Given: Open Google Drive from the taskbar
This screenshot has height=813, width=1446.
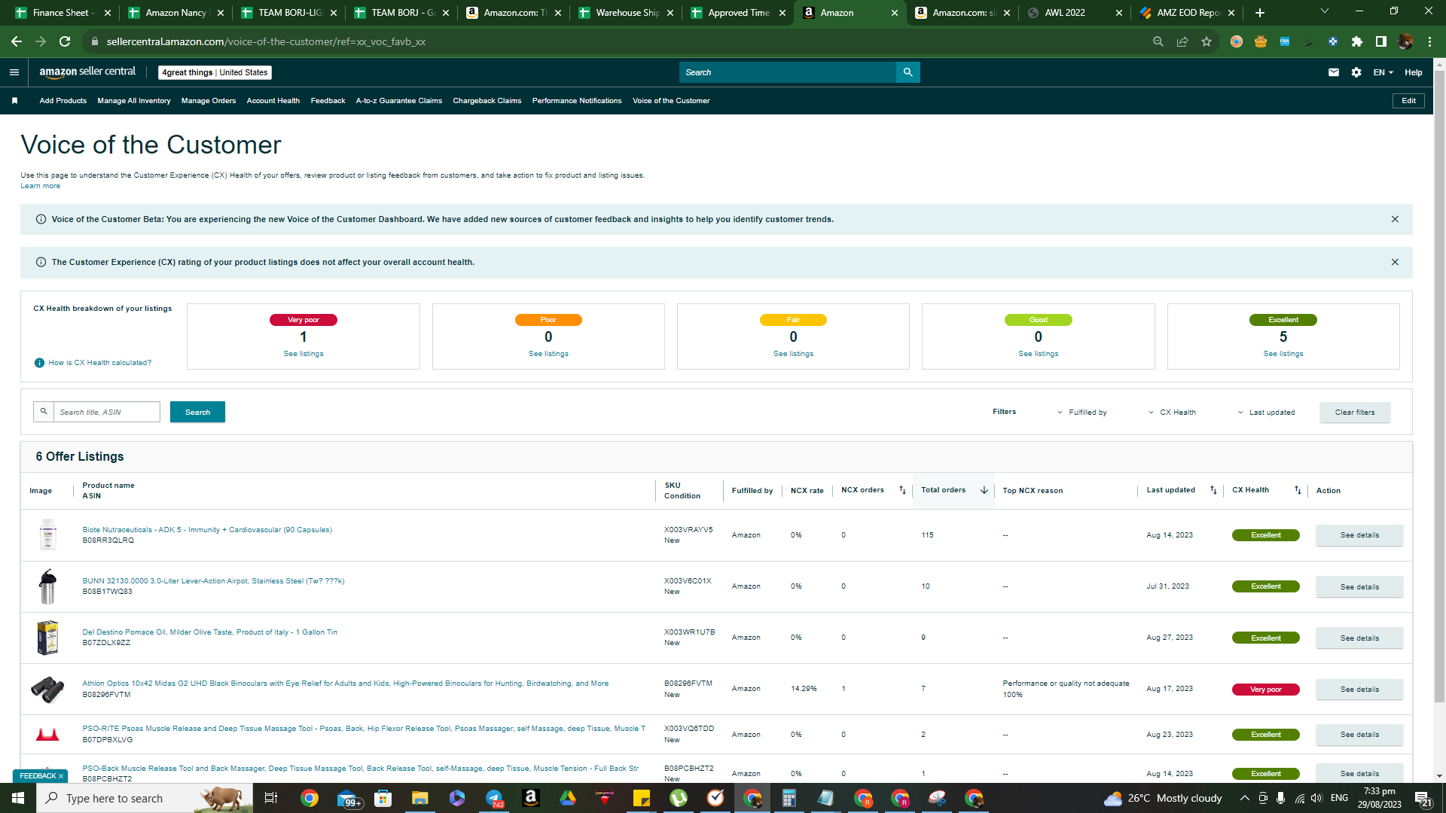Looking at the screenshot, I should tap(568, 798).
